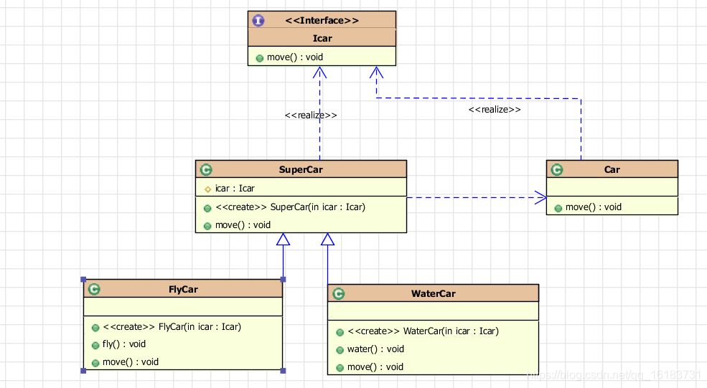Click the green dot of FlyCar constructor
The width and height of the screenshot is (707, 388).
(95, 328)
